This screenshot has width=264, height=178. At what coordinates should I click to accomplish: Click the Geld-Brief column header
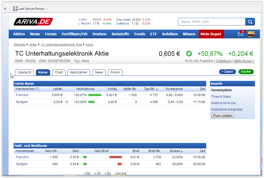pos(101,151)
